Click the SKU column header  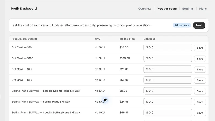97,39
